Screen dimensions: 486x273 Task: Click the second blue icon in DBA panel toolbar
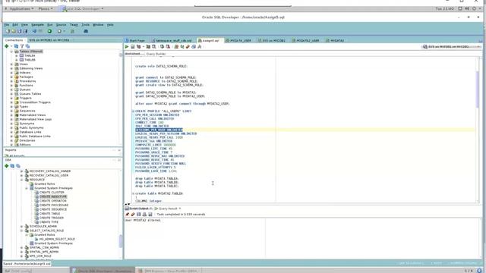point(18,166)
